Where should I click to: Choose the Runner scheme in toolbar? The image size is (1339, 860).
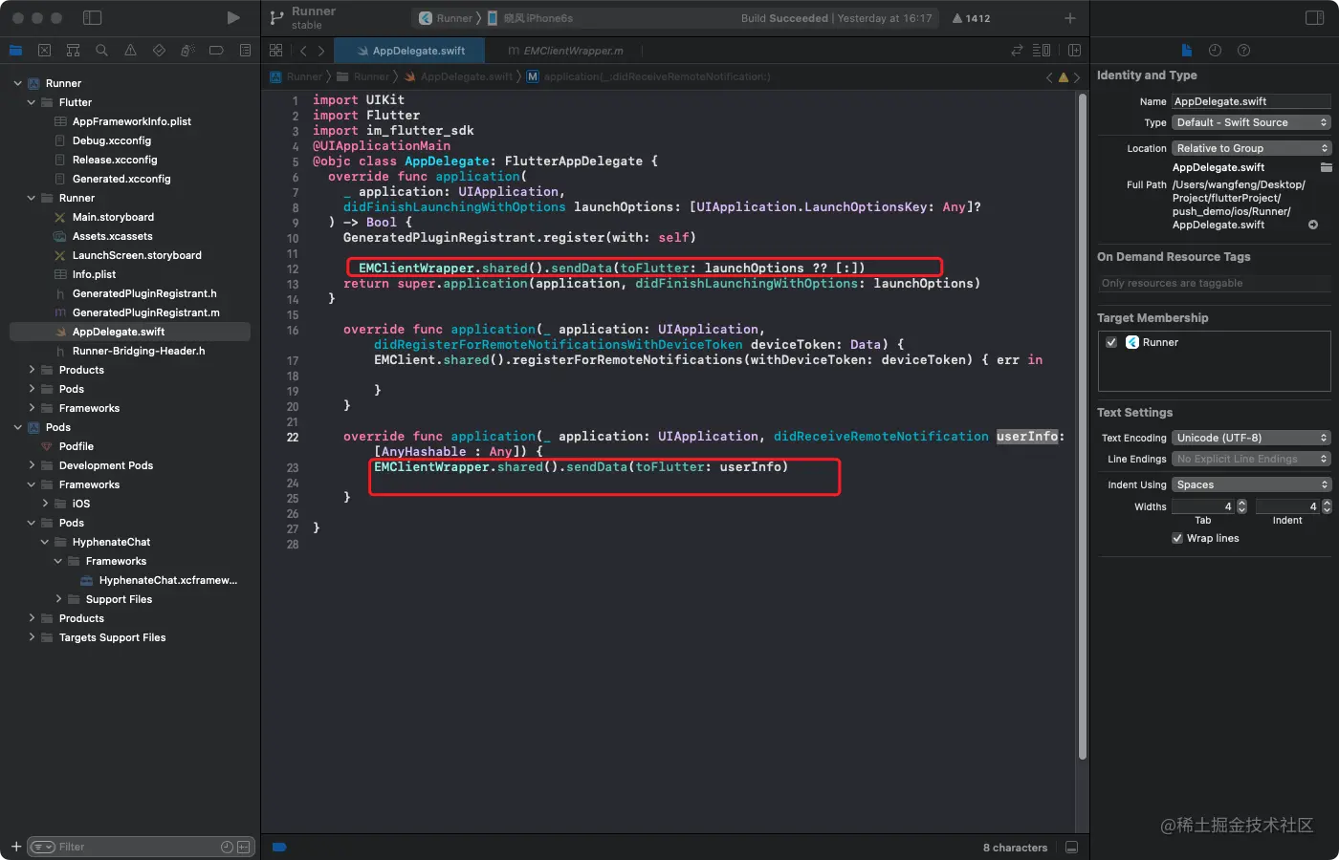446,18
